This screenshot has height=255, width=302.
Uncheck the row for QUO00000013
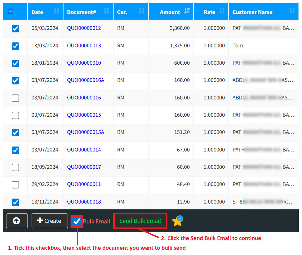[15, 46]
